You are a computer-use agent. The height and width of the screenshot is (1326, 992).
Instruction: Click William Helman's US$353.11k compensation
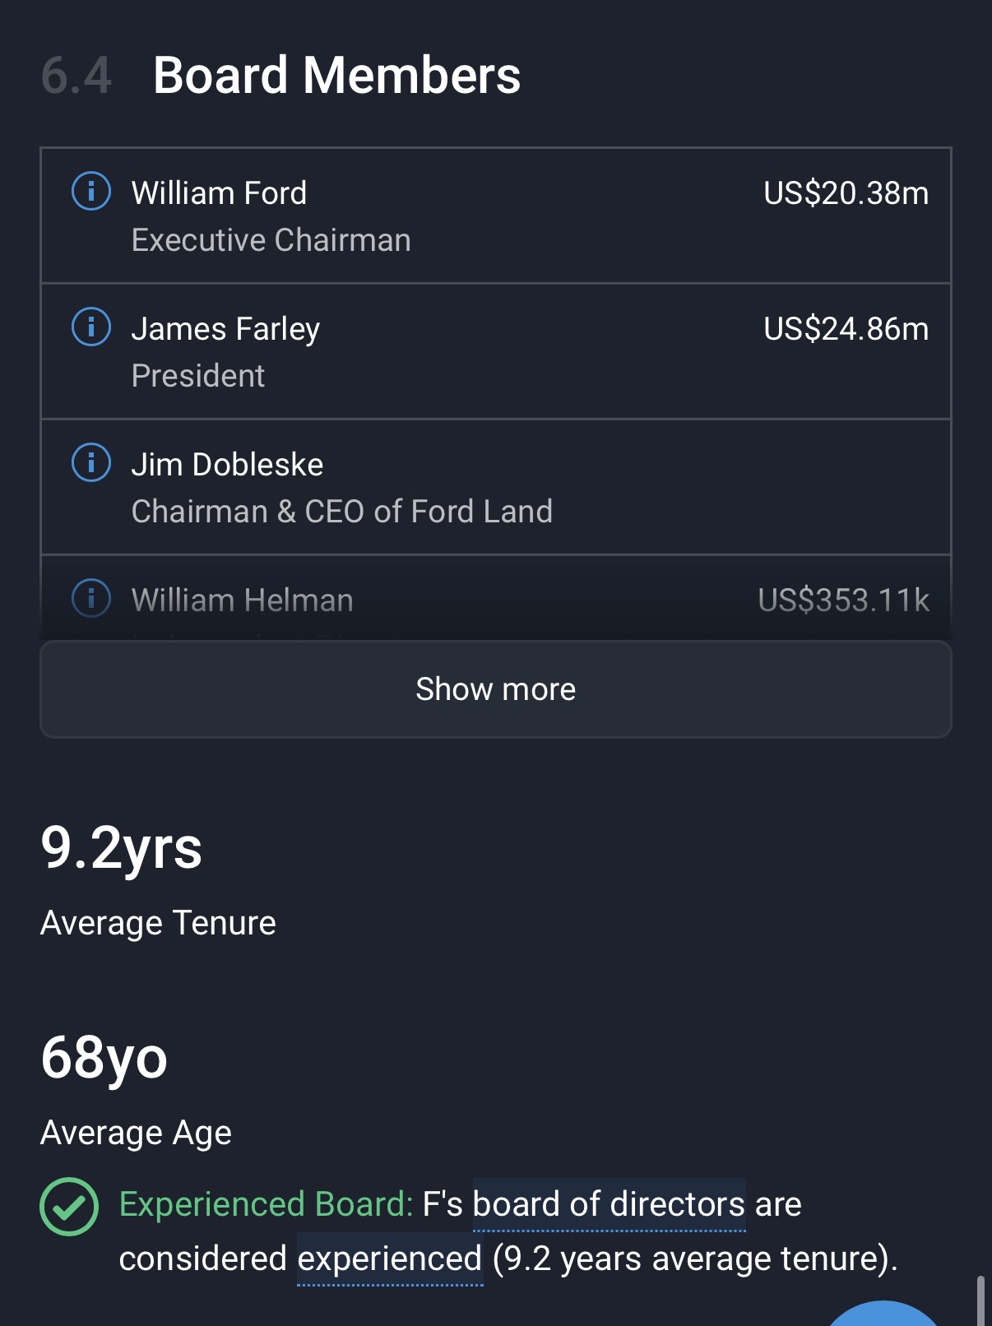(843, 600)
